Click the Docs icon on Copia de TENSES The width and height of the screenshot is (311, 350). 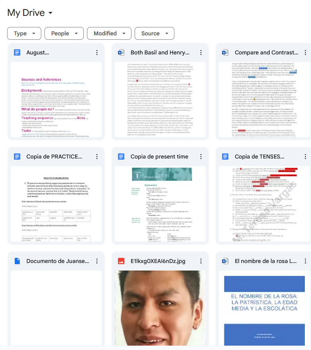225,157
